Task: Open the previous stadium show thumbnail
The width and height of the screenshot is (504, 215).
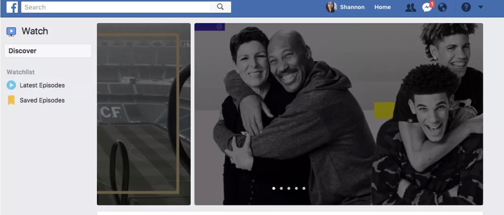Action: pyautogui.click(x=144, y=114)
